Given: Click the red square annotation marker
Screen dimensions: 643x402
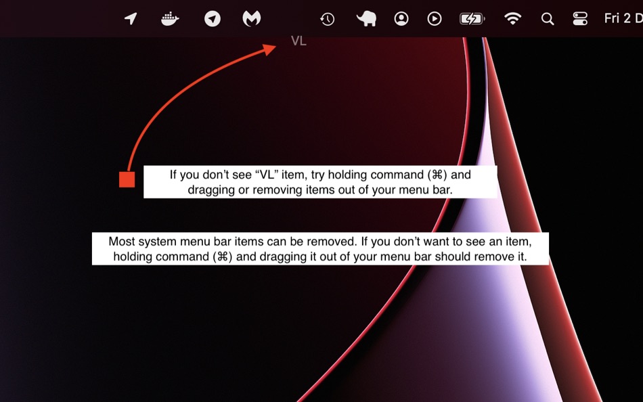Looking at the screenshot, I should (x=126, y=178).
